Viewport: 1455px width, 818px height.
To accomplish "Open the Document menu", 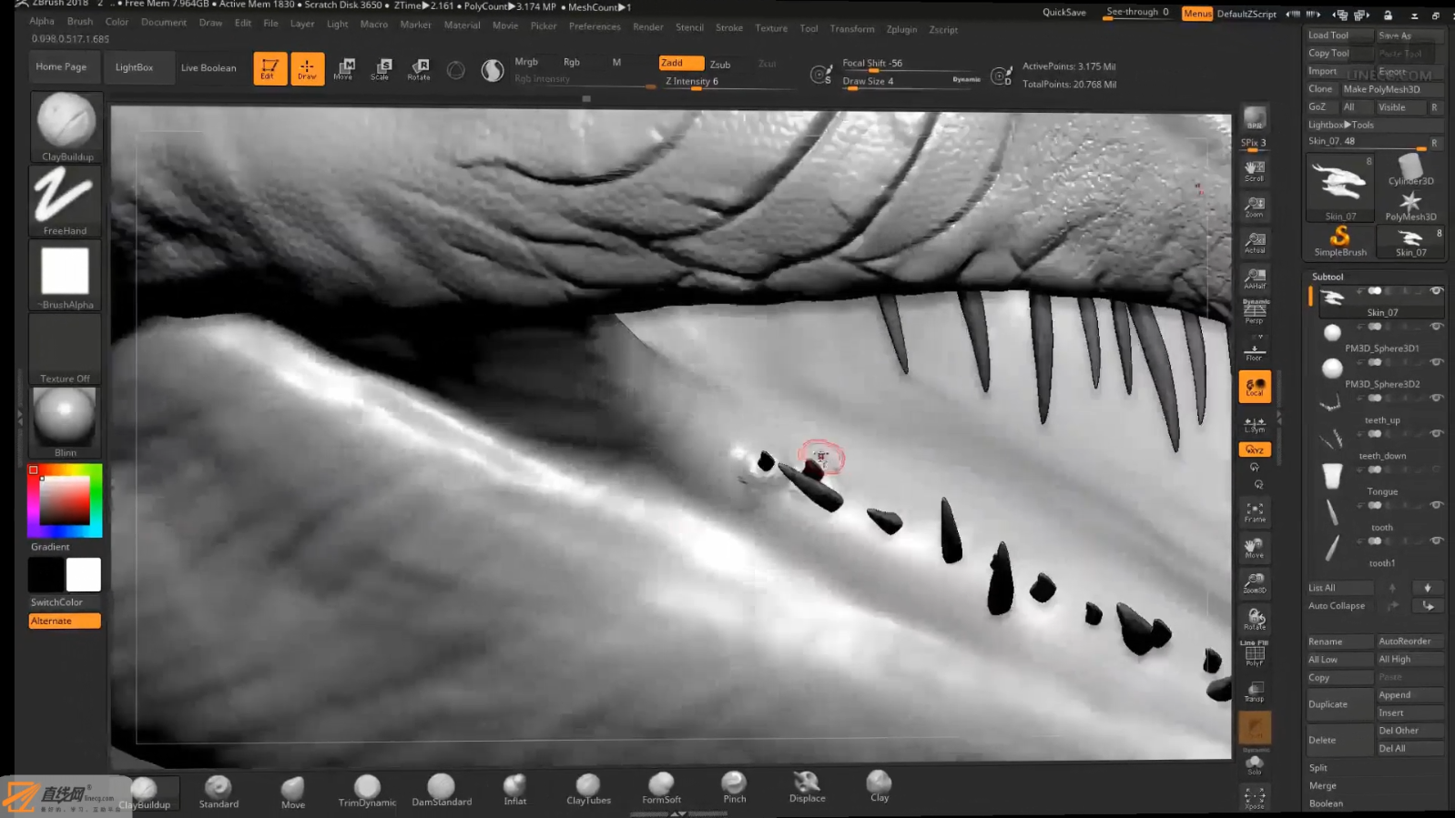I will pos(164,22).
